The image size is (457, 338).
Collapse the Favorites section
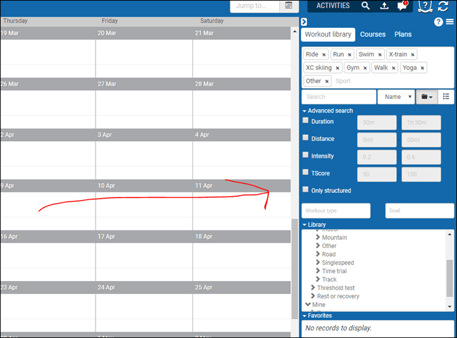[317, 316]
